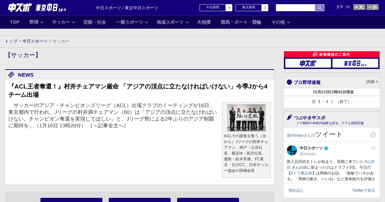Open the 地域スポーツ navigation menu

pyautogui.click(x=170, y=22)
